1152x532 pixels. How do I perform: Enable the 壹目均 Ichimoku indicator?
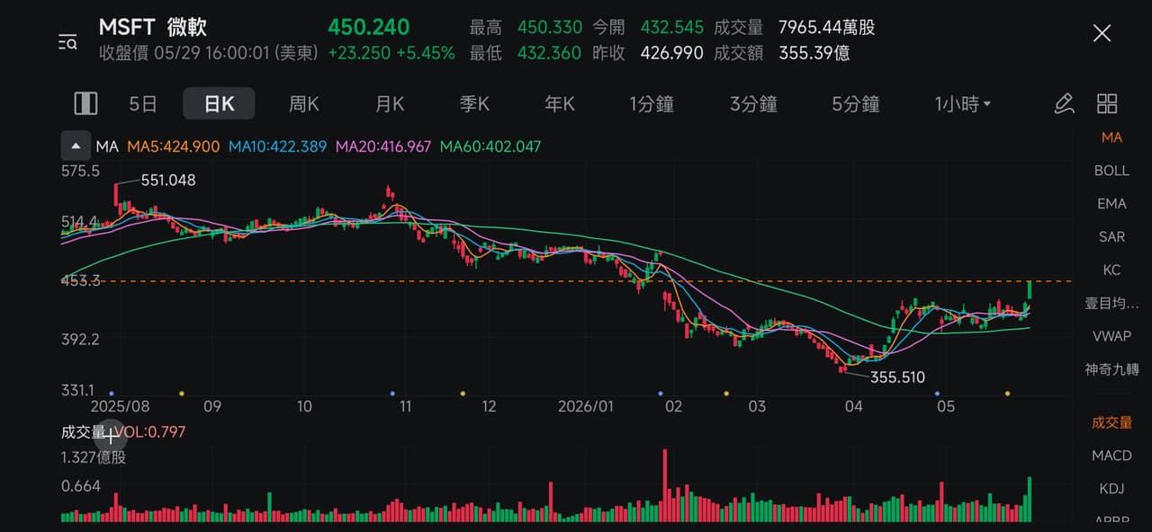(1111, 304)
